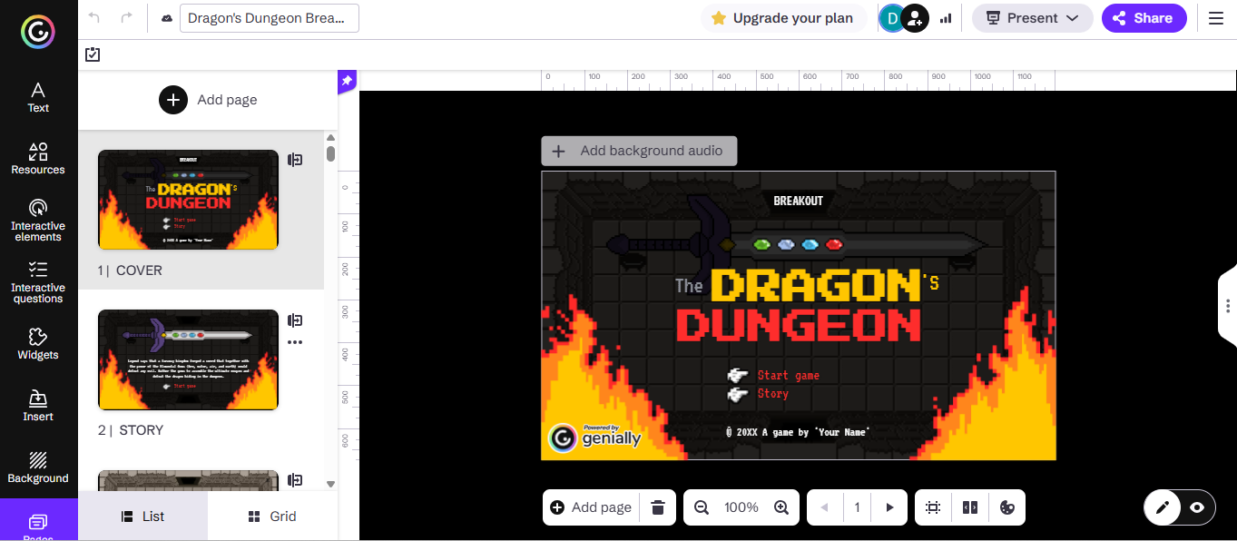The height and width of the screenshot is (541, 1237).
Task: Switch to edit mode pencil toggle
Action: pos(1163,507)
